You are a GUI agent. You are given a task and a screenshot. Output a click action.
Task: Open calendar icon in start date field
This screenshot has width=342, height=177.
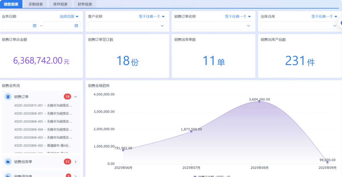34,26
